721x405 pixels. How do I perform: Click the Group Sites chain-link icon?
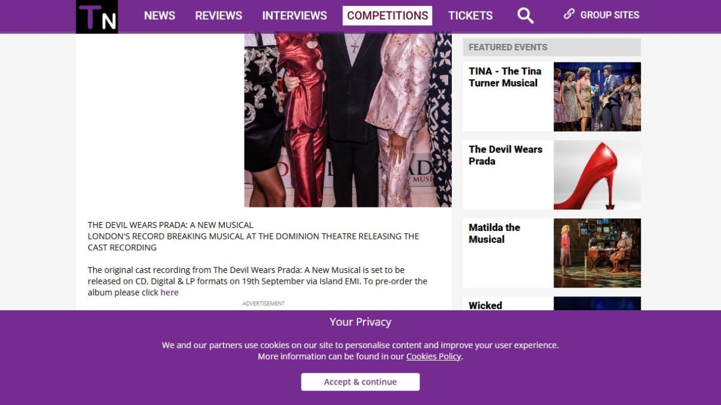tap(569, 14)
